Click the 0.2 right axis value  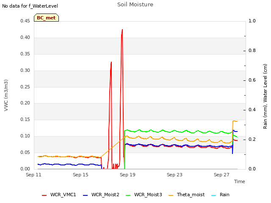point(252,140)
